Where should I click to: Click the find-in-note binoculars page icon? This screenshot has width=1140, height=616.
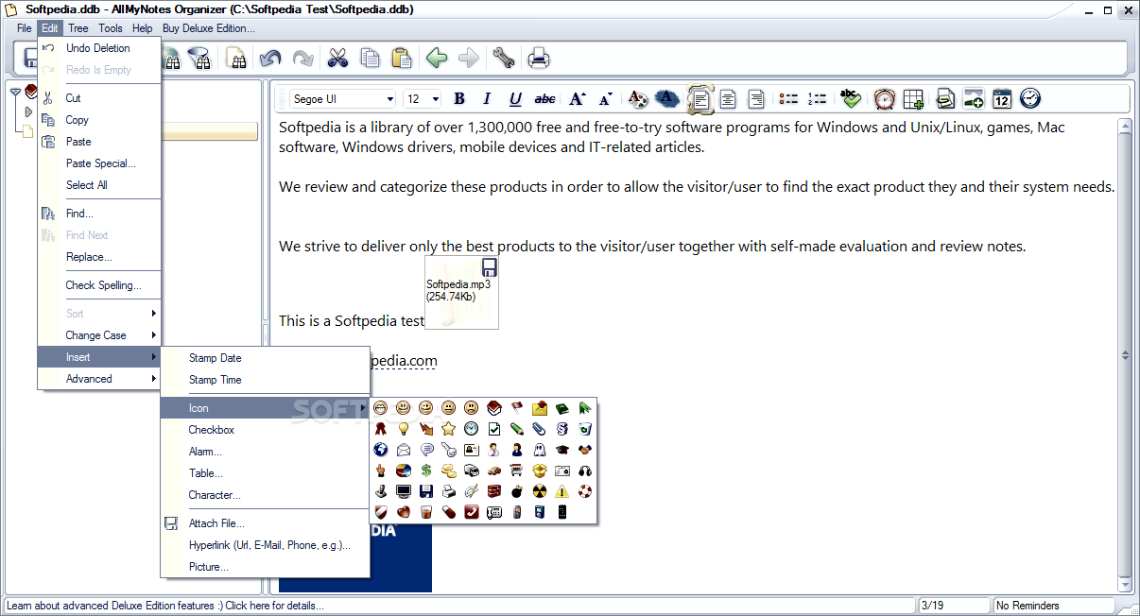pos(236,59)
